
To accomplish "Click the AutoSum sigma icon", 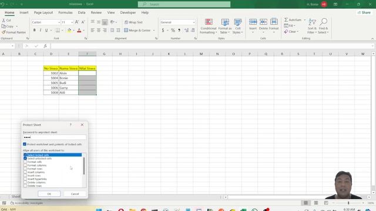I will tap(286, 19).
